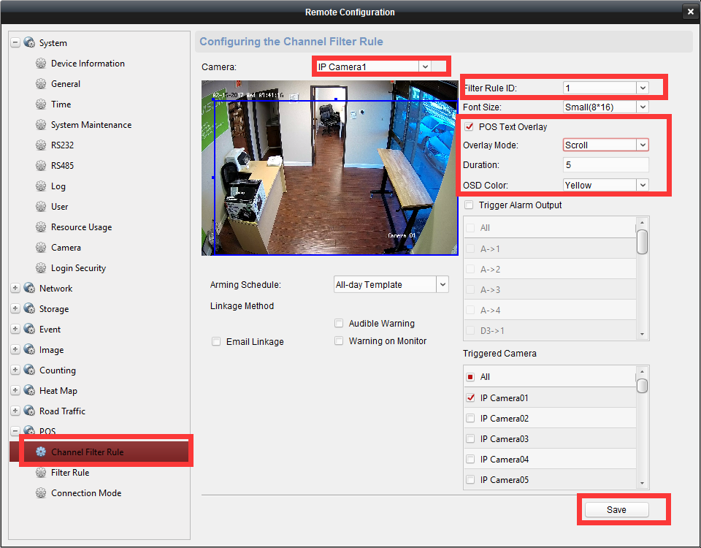Click the Save button

(x=616, y=509)
